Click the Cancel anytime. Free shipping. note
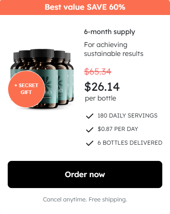Screen dimensions: 170x214 coord(85,199)
